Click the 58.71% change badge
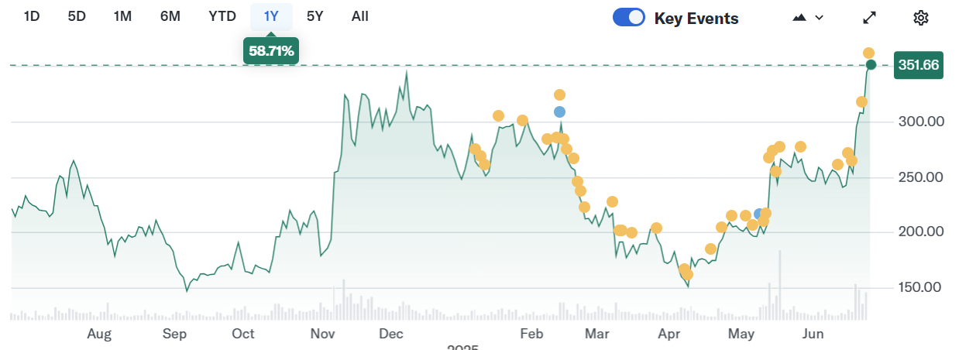Image resolution: width=959 pixels, height=350 pixels. [271, 51]
